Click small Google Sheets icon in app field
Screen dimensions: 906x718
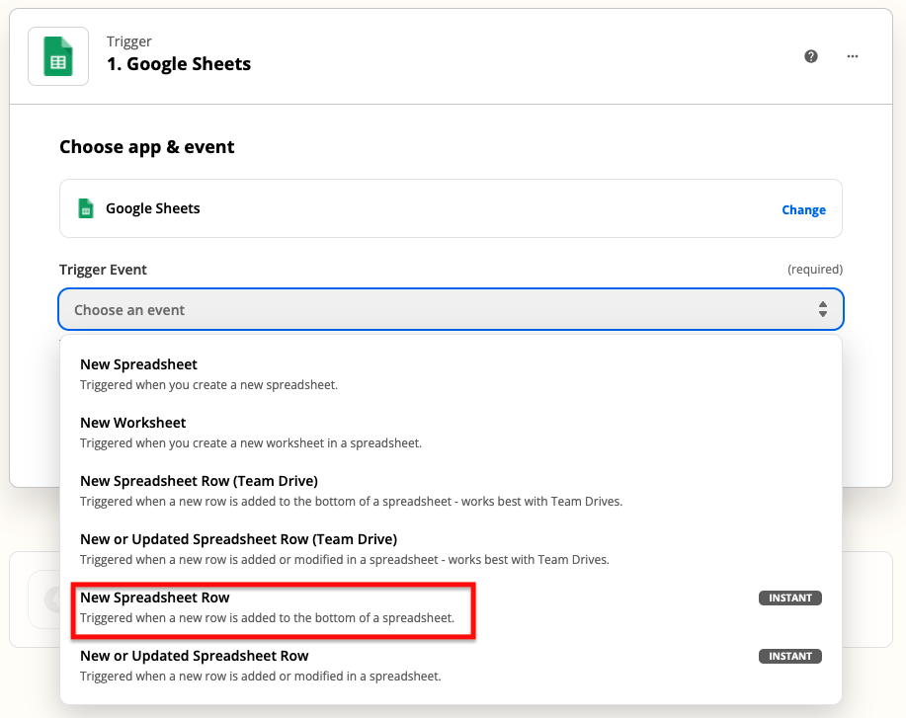(86, 208)
